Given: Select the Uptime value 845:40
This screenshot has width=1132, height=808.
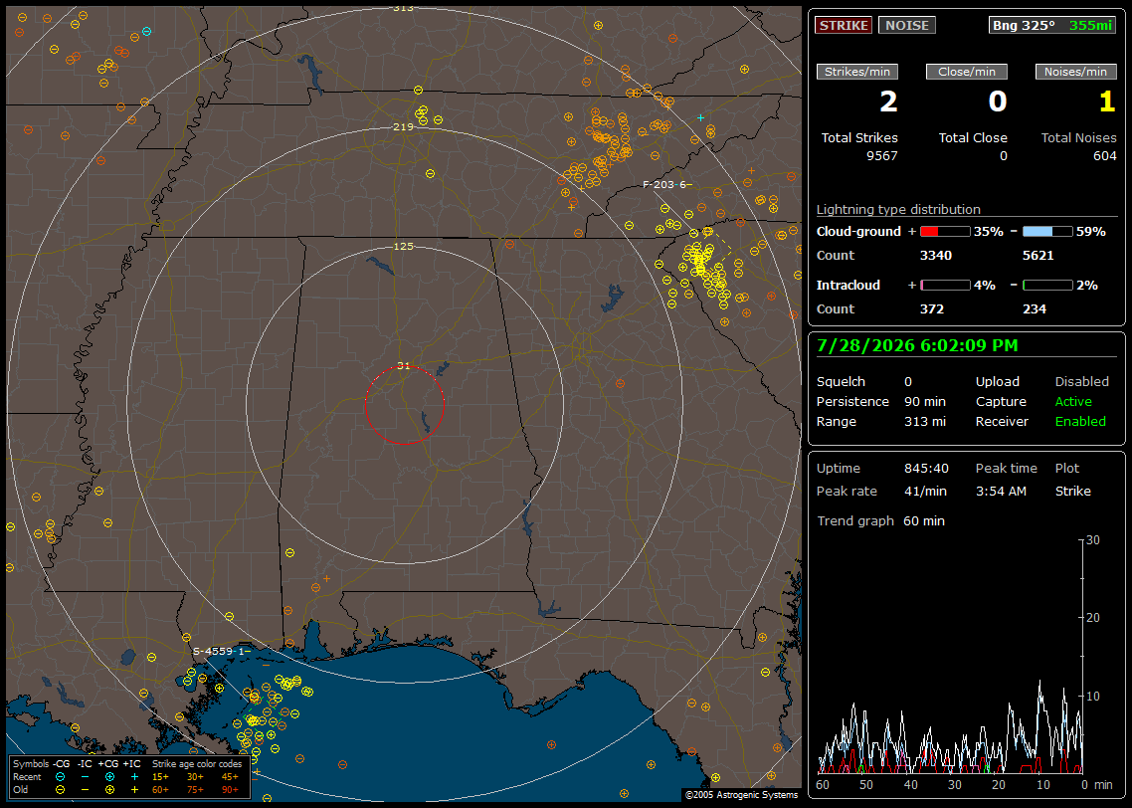Looking at the screenshot, I should (x=926, y=469).
